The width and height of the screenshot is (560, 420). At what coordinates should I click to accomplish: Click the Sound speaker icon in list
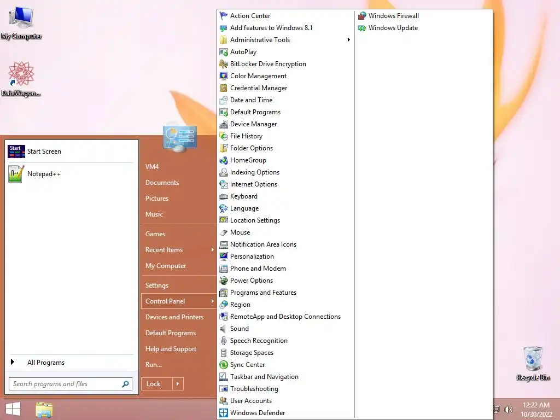pyautogui.click(x=223, y=329)
